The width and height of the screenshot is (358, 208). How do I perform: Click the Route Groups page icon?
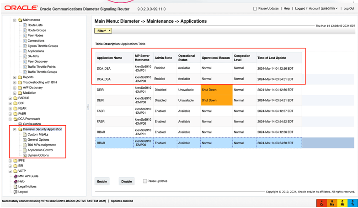tap(25, 30)
